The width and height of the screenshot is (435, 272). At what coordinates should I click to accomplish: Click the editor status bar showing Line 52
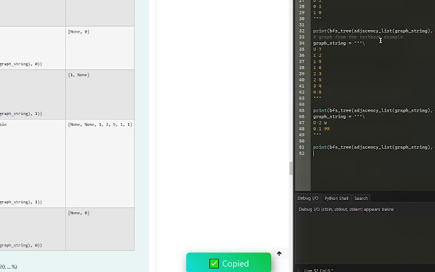(x=318, y=270)
